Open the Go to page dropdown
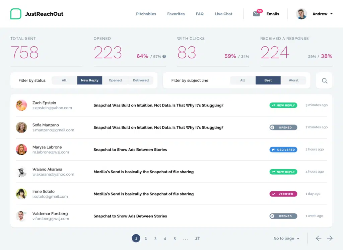The image size is (343, 250). pyautogui.click(x=286, y=238)
